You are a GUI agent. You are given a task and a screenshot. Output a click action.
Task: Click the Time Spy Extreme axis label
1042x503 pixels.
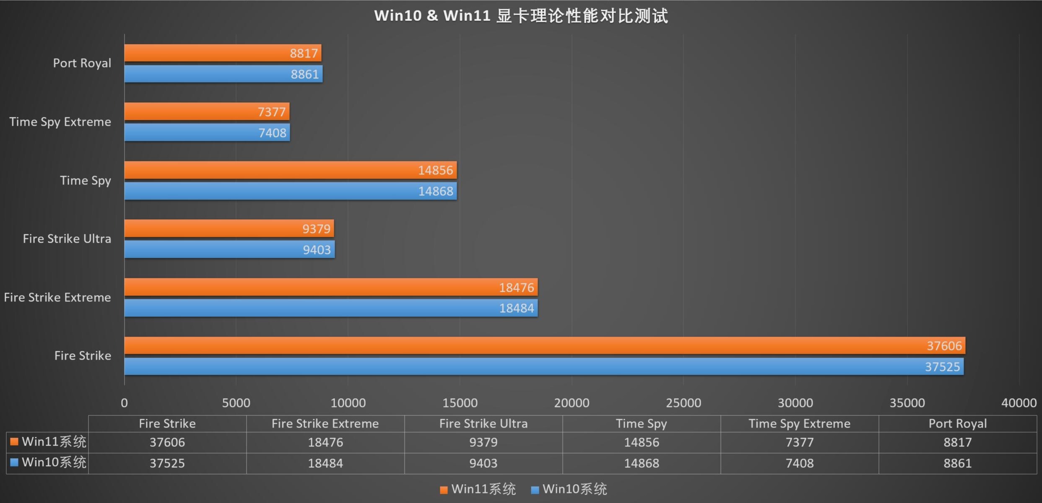[60, 122]
